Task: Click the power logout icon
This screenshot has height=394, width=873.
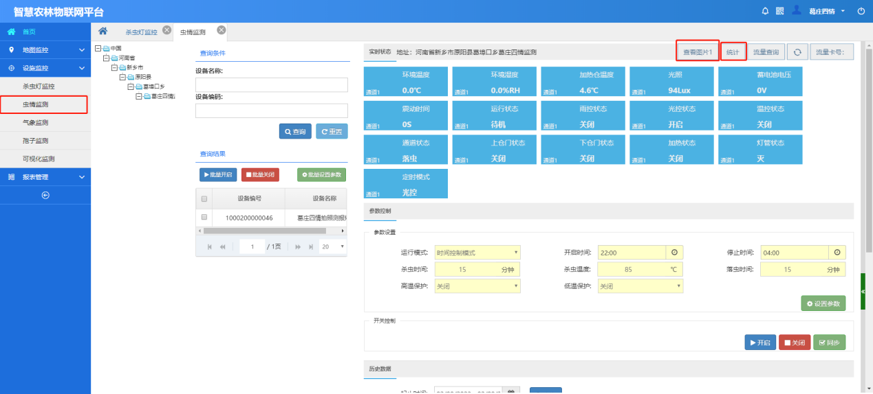Action: click(x=861, y=11)
